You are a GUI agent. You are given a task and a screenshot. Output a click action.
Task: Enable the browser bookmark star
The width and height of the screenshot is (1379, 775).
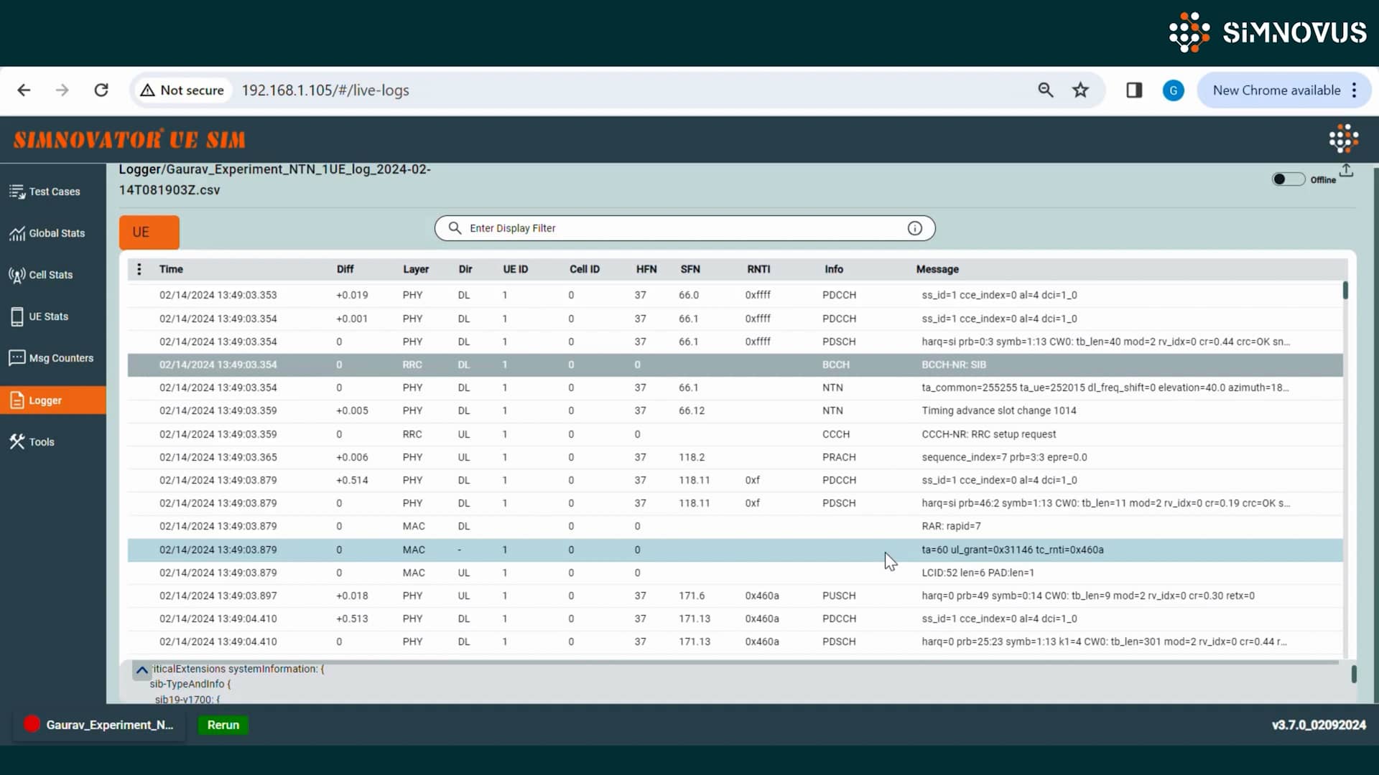click(1081, 90)
